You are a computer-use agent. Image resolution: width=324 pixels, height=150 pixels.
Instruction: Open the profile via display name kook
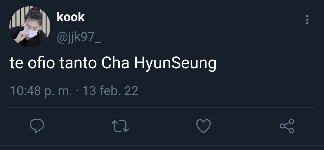(x=71, y=17)
